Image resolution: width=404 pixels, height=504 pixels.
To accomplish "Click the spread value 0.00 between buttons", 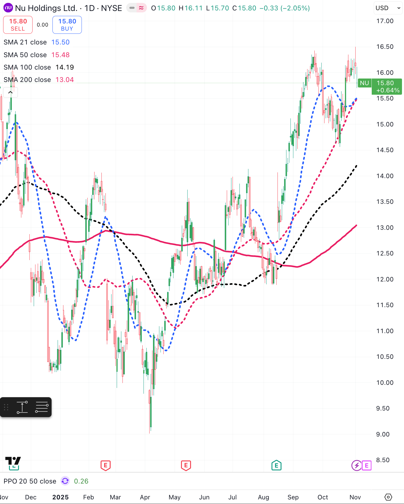I will pos(43,25).
